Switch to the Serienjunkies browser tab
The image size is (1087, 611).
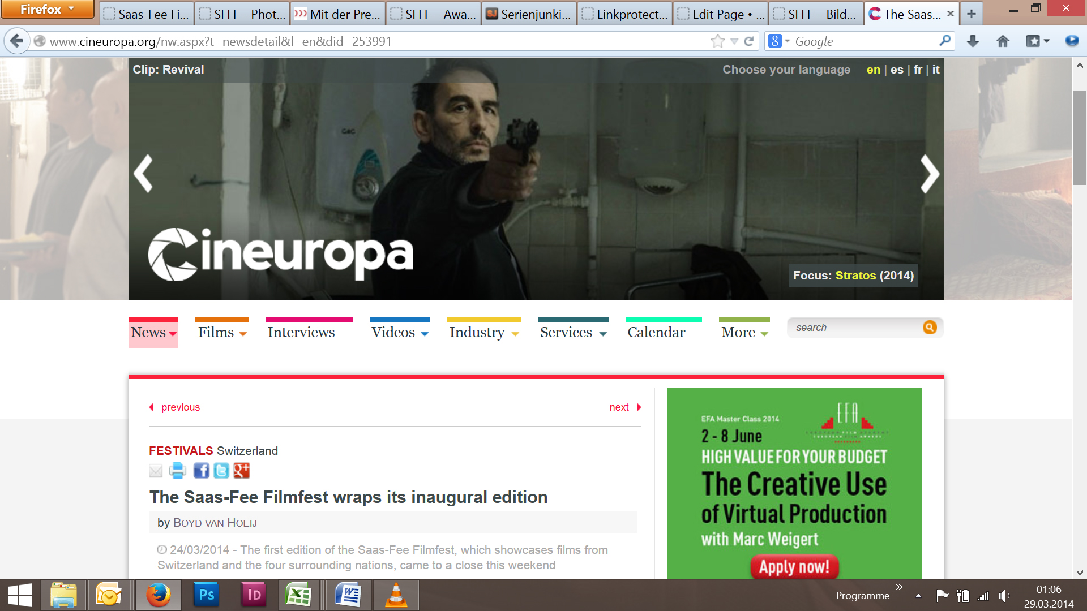(529, 14)
